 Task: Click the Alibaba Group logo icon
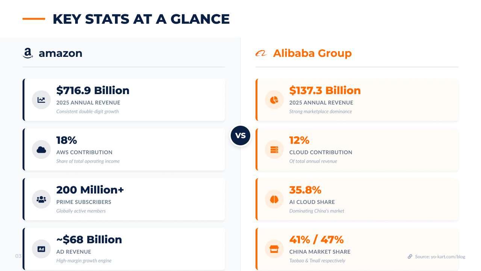261,53
